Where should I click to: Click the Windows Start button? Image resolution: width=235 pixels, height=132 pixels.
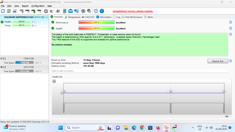(61, 128)
